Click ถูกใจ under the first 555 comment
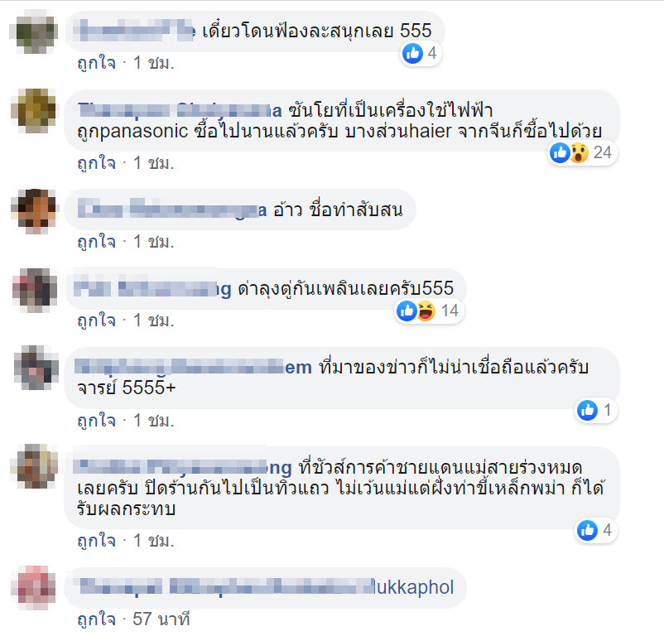Viewport: 664px width, 636px height. [x=97, y=63]
